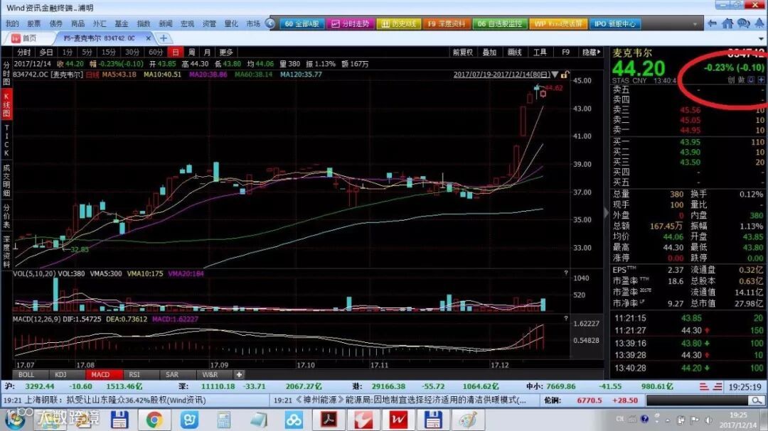Screen dimensions: 768x431
Task: Switch chart to 1分 period
Action: (68, 53)
